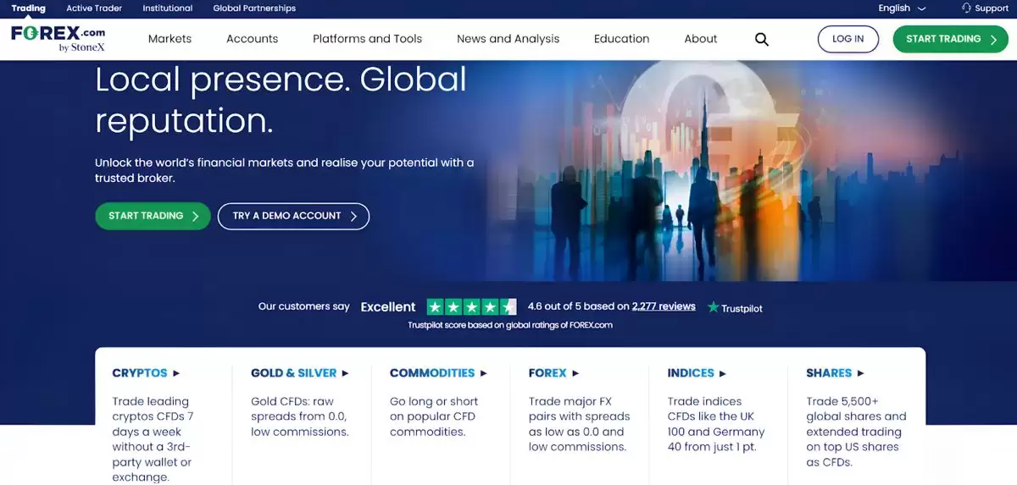The width and height of the screenshot is (1017, 485).
Task: Click arrow beside CRYPTOS heading
Action: [176, 372]
